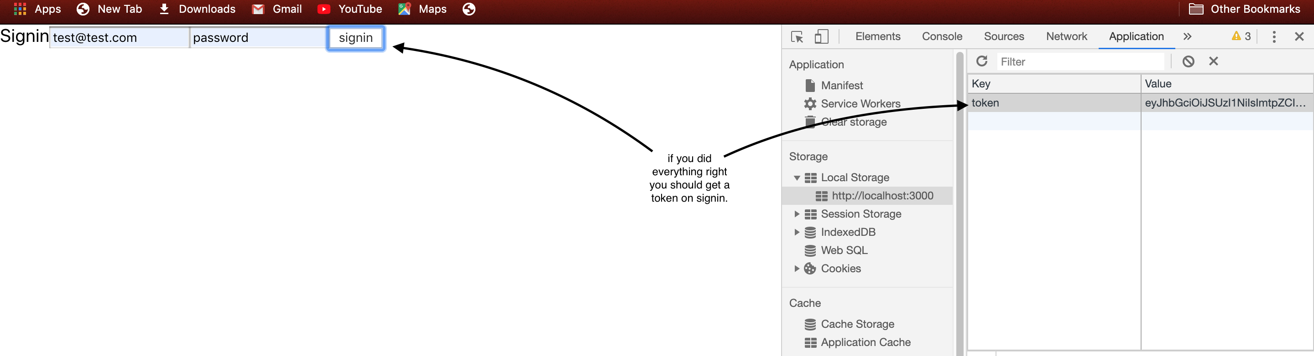
Task: Delete selected entry with the X icon
Action: (1214, 61)
